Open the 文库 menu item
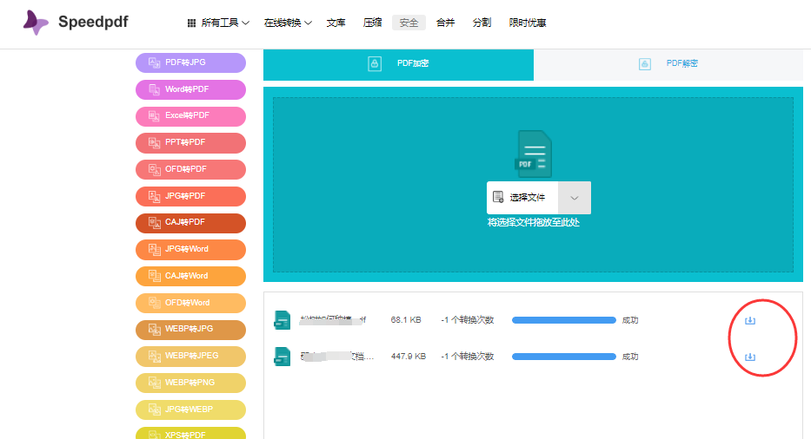Viewport: 811px width, 439px height. [x=336, y=23]
